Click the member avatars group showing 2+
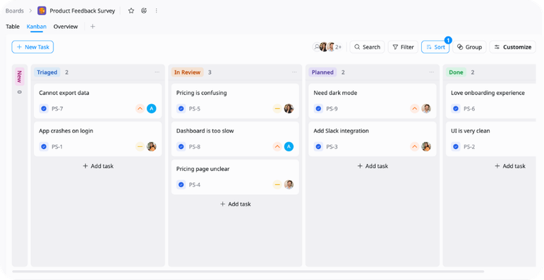The height and width of the screenshot is (280, 544). coord(327,47)
